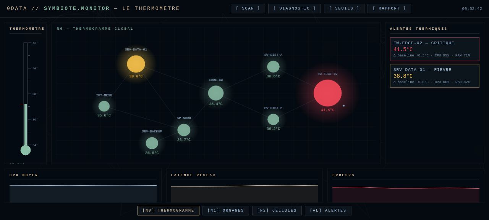Click the clock 00:52:42
Screen dimensions: 489x220
(x=472, y=9)
